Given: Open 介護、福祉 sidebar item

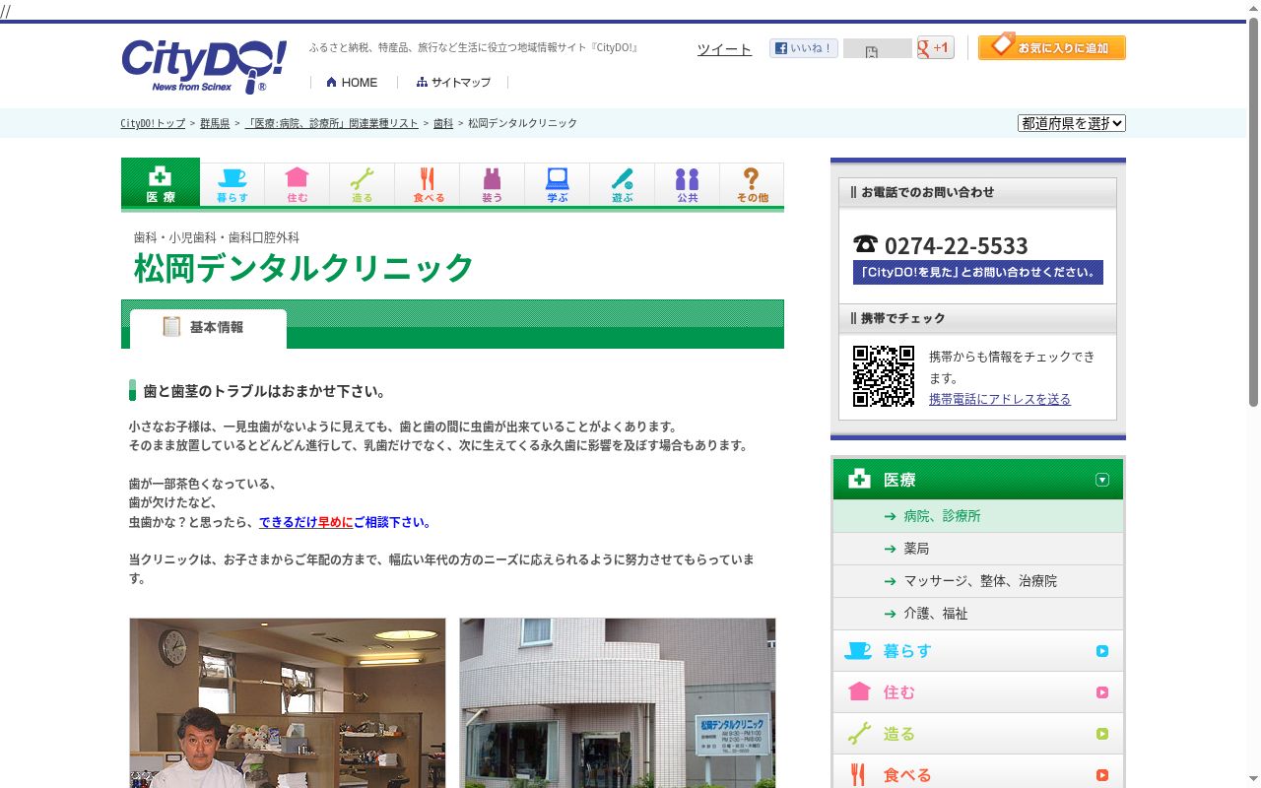Looking at the screenshot, I should (x=978, y=614).
